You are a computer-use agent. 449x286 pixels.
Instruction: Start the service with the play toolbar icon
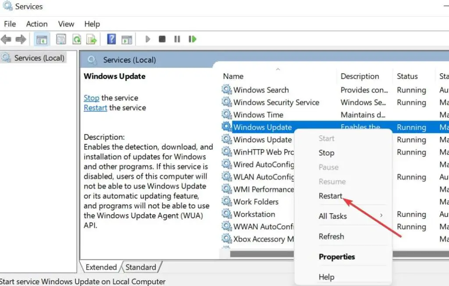coord(148,39)
